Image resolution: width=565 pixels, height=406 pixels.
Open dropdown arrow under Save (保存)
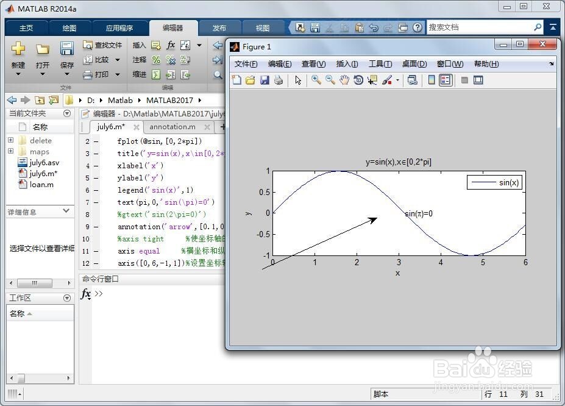(66, 74)
